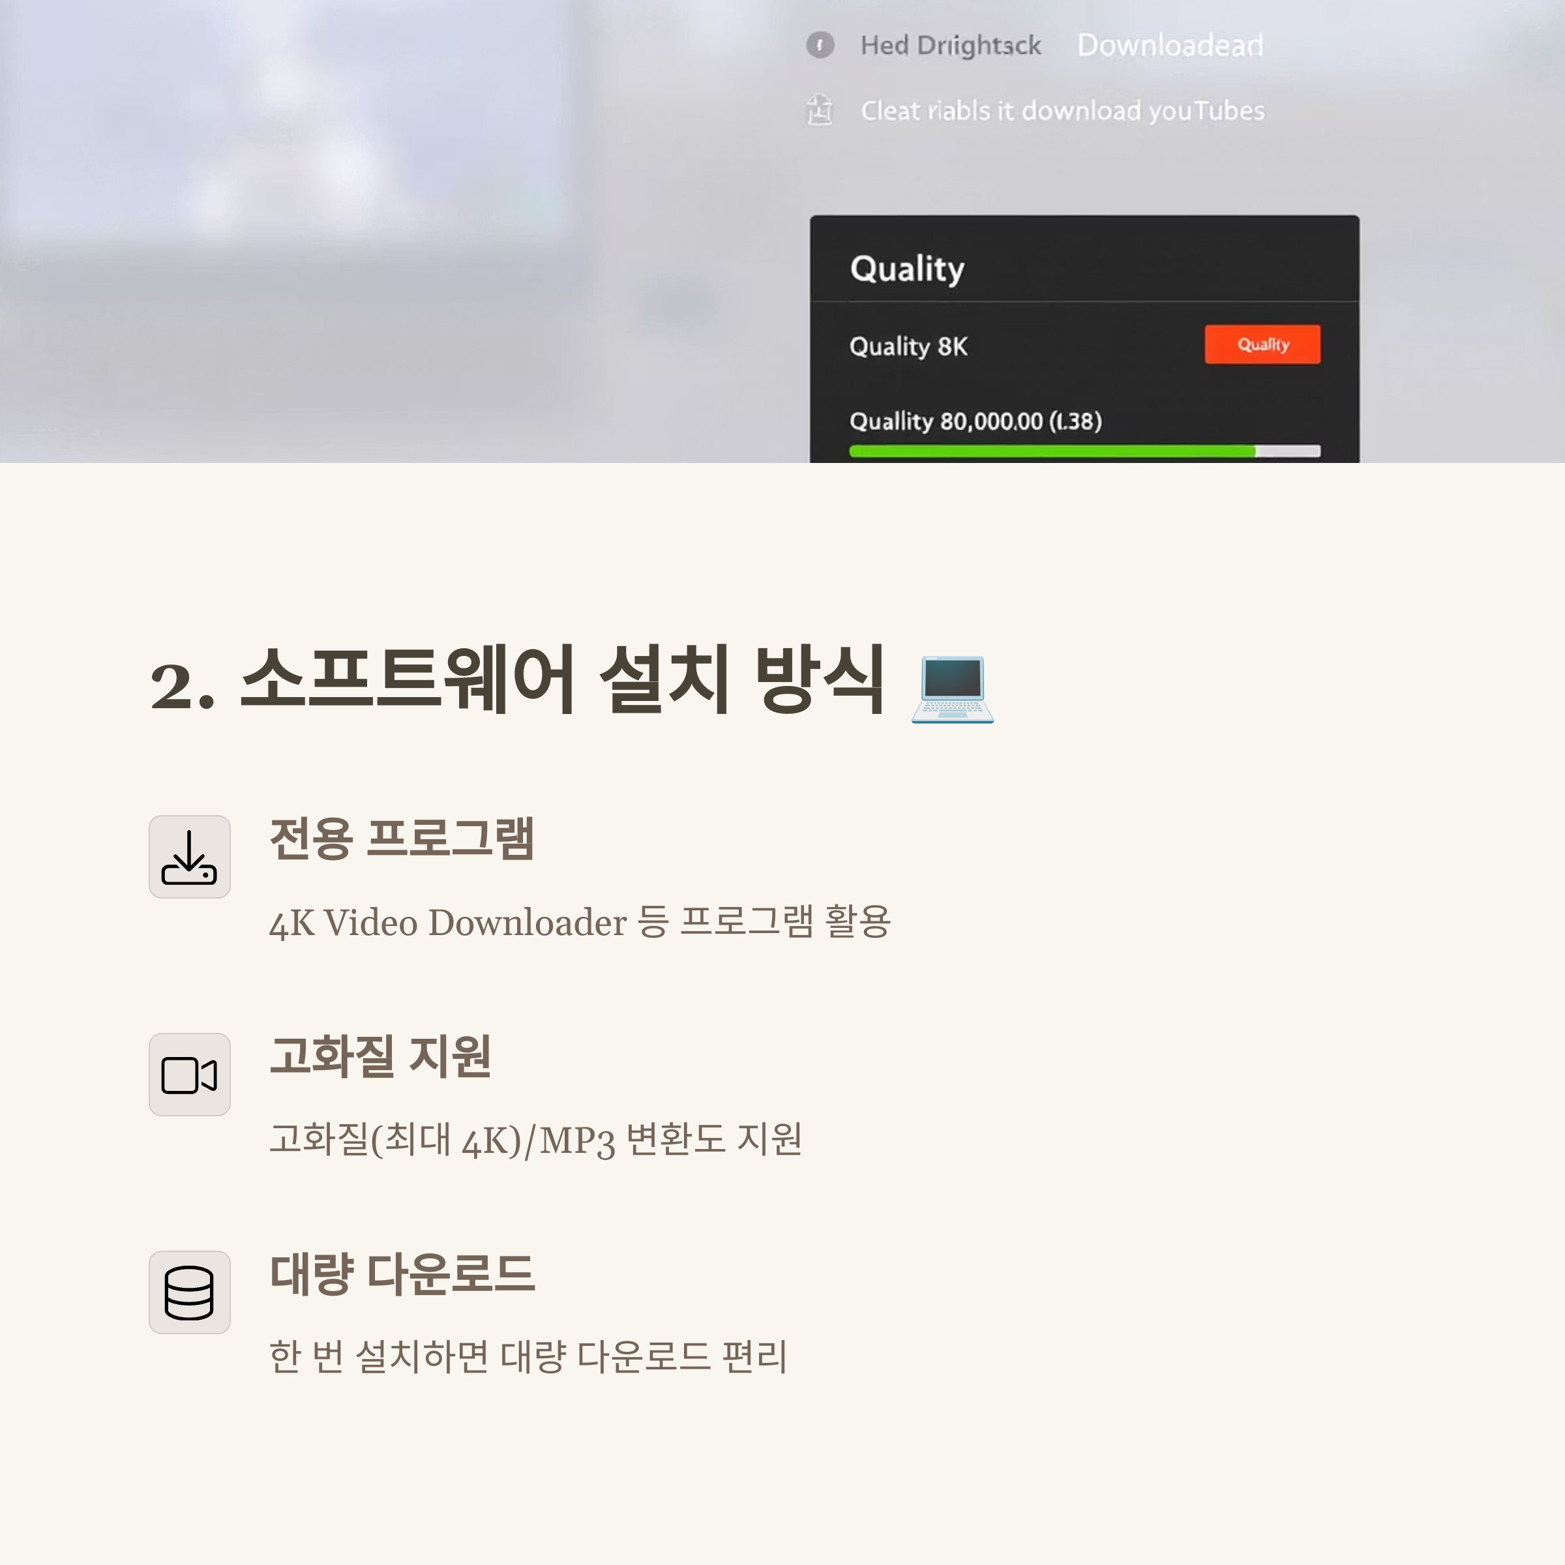The image size is (1565, 1565).
Task: Click the Quality 8K row label
Action: (908, 347)
